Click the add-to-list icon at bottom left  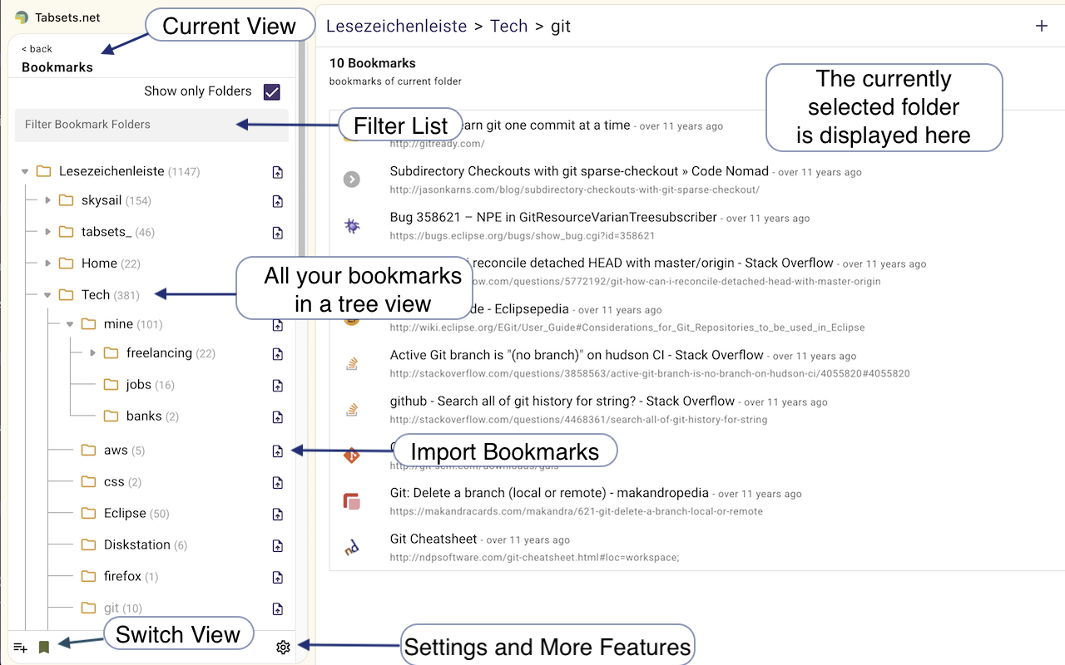click(x=21, y=648)
